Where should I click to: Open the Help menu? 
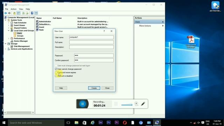(28, 9)
